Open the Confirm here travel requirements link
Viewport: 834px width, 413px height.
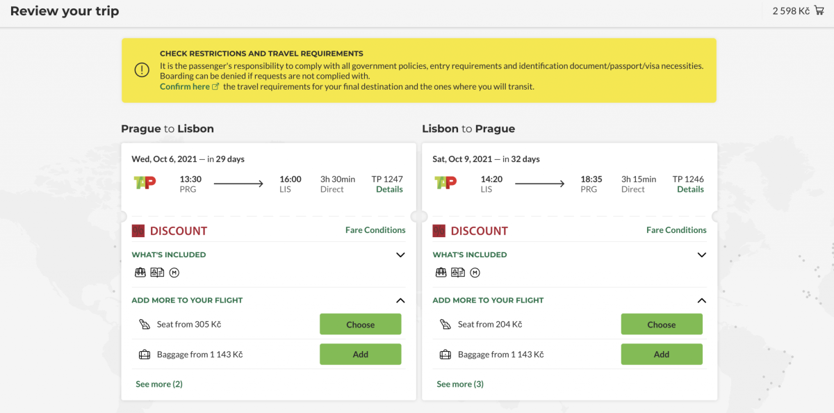(x=185, y=87)
